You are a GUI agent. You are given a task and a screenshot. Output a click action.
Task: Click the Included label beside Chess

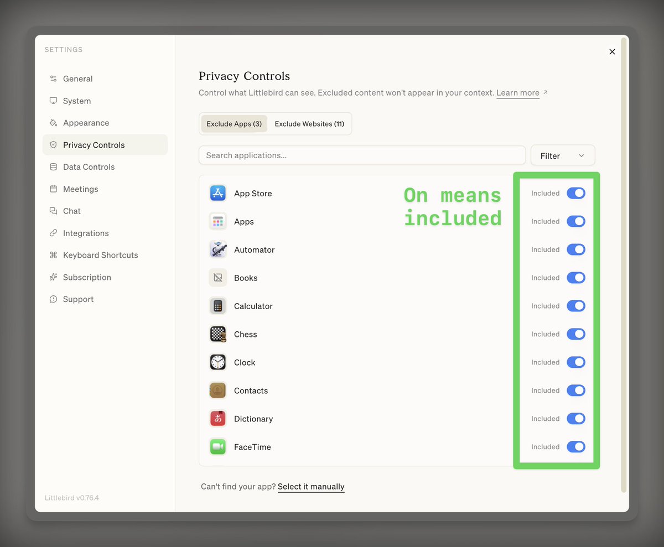545,334
